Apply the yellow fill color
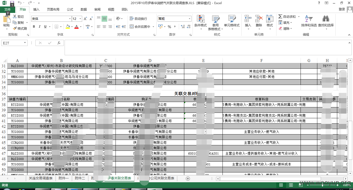Screen dimensions: 353x190 [68, 27]
